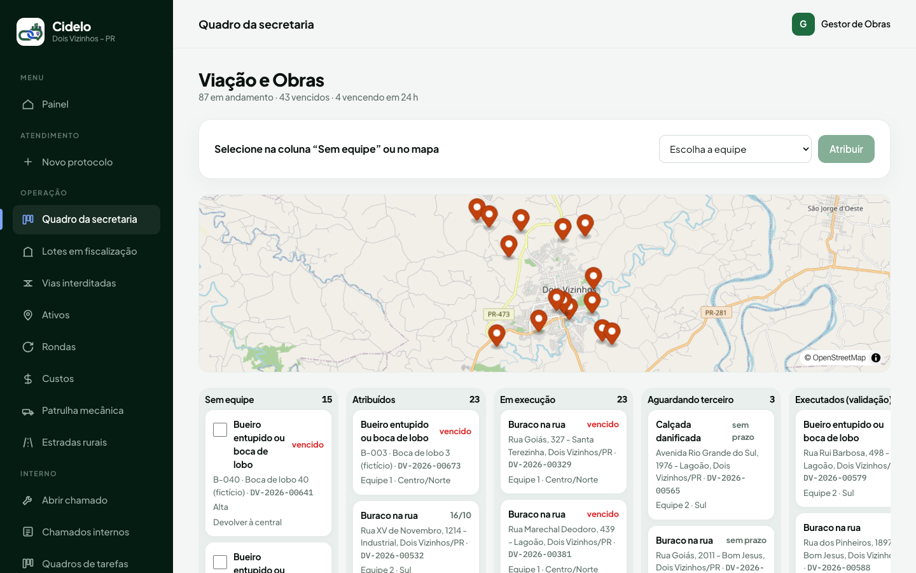The image size is (916, 573).
Task: Click the map pin nearest the PR-473 label
Action: pyautogui.click(x=497, y=335)
